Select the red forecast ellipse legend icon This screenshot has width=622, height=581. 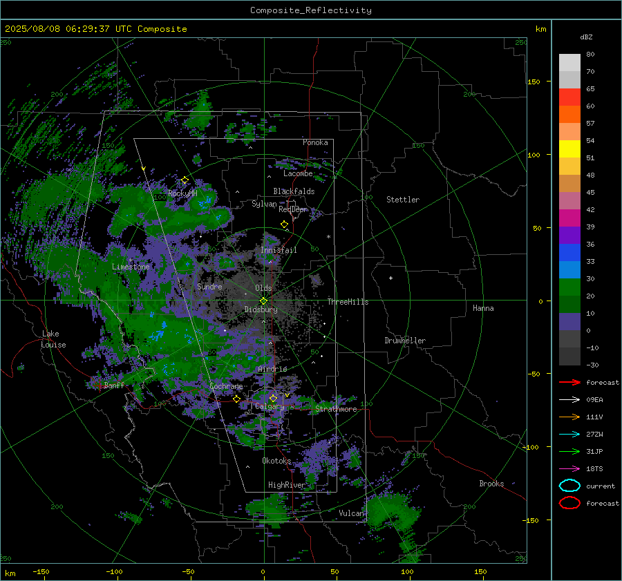(x=569, y=503)
